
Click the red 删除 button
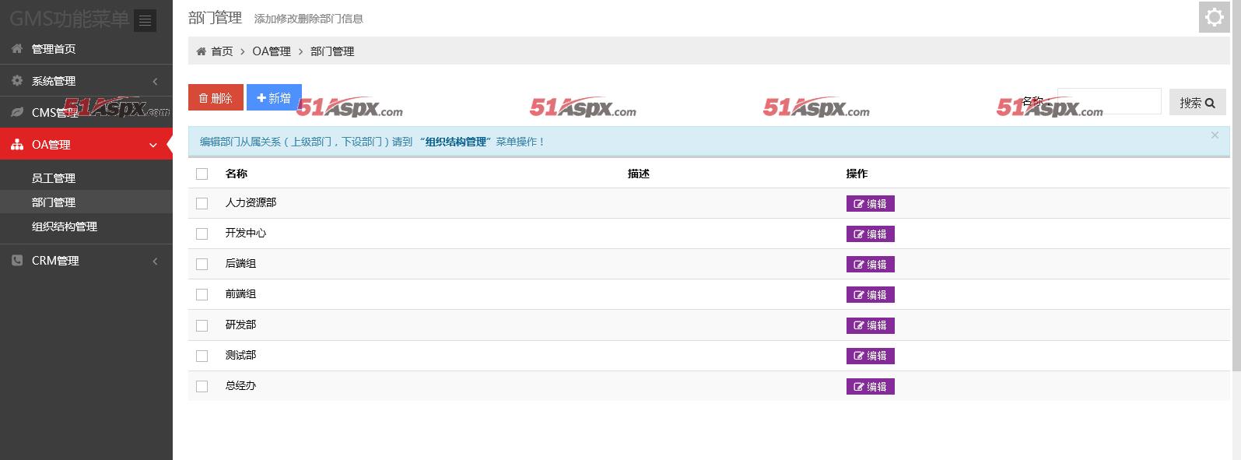point(216,97)
